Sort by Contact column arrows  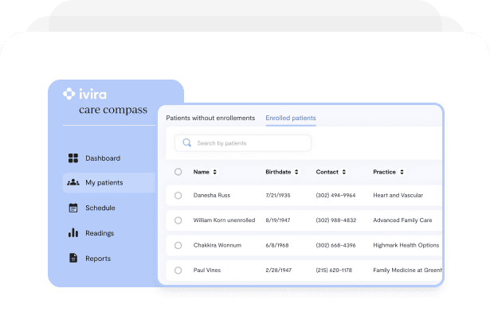click(343, 172)
